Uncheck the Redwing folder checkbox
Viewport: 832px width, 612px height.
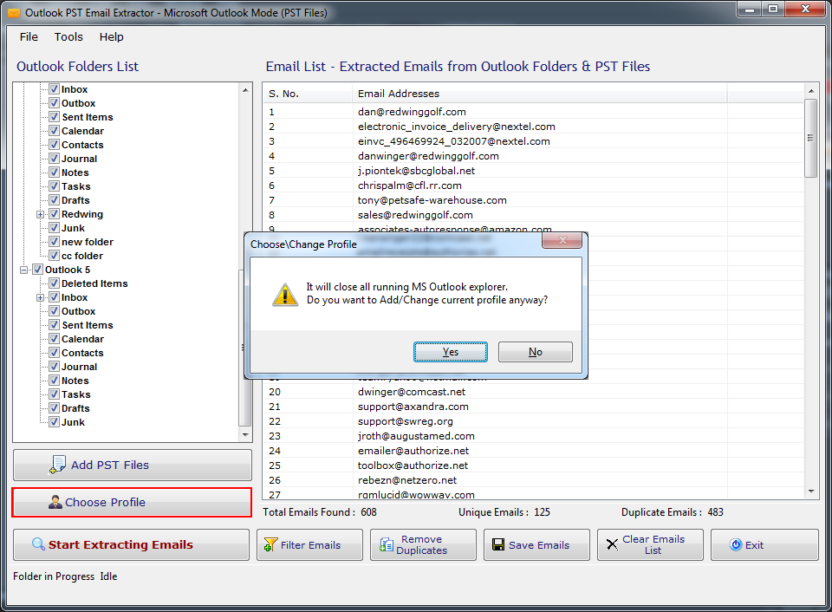[54, 214]
